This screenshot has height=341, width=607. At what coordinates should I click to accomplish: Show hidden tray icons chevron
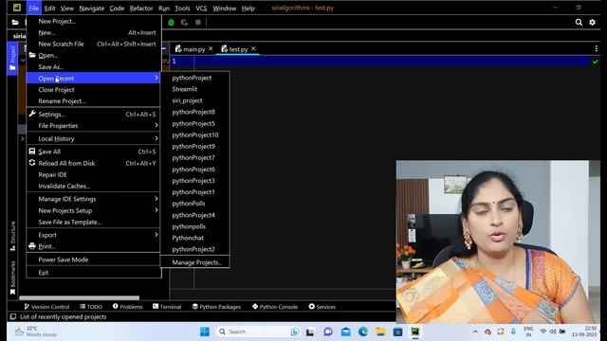coord(475,332)
